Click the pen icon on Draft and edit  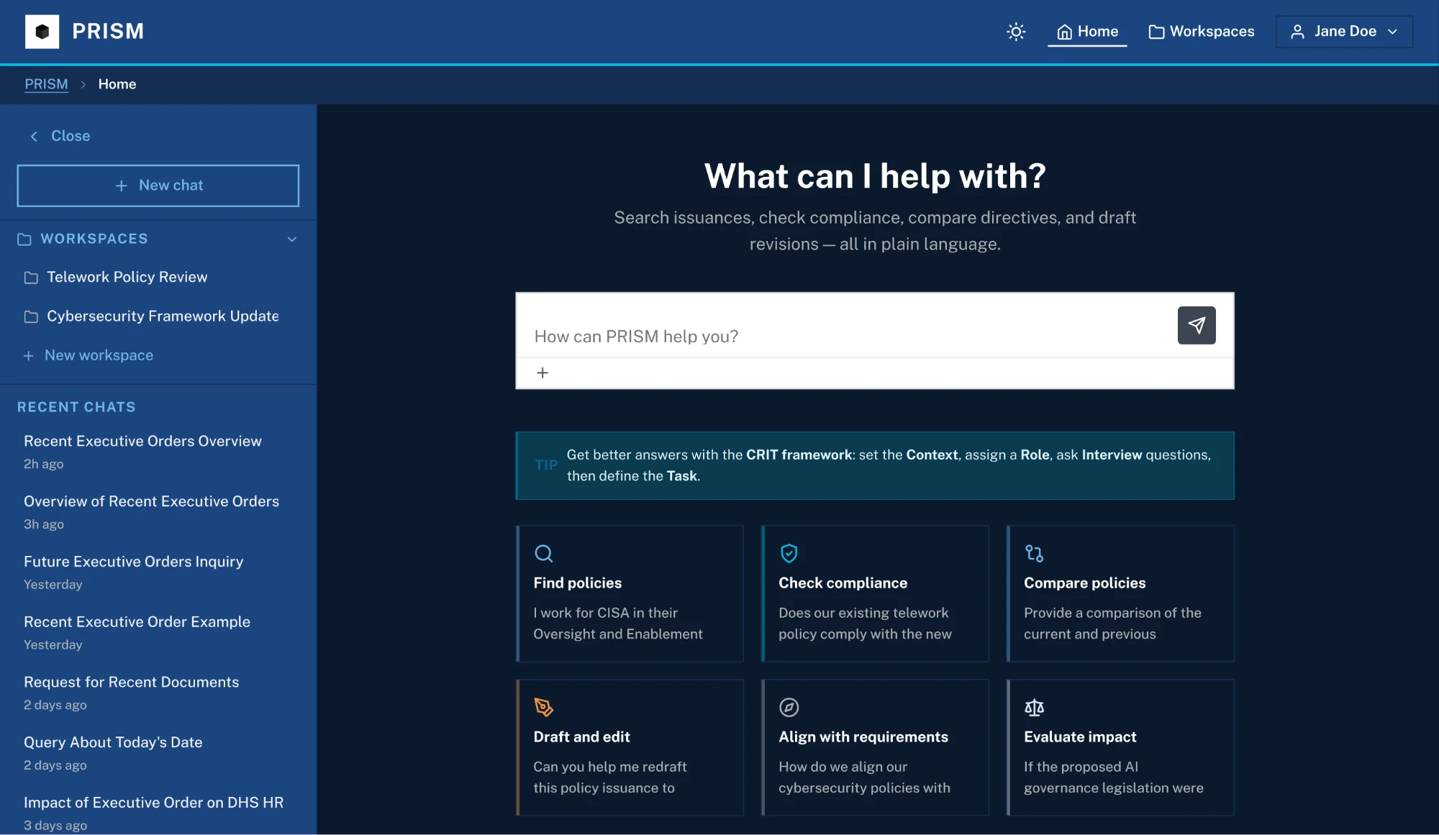(544, 707)
